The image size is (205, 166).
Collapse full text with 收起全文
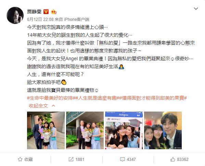pos(38,106)
